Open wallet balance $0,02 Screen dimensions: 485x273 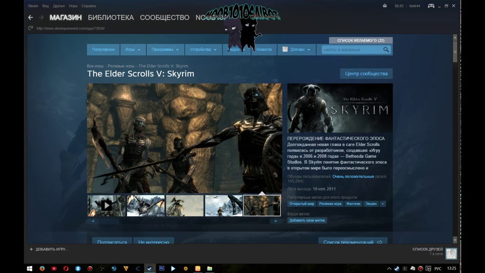[x=399, y=6]
